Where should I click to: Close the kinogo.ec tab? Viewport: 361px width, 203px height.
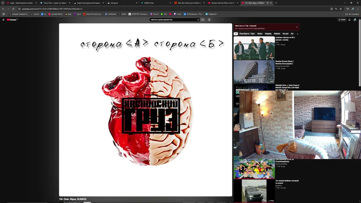coord(137,3)
